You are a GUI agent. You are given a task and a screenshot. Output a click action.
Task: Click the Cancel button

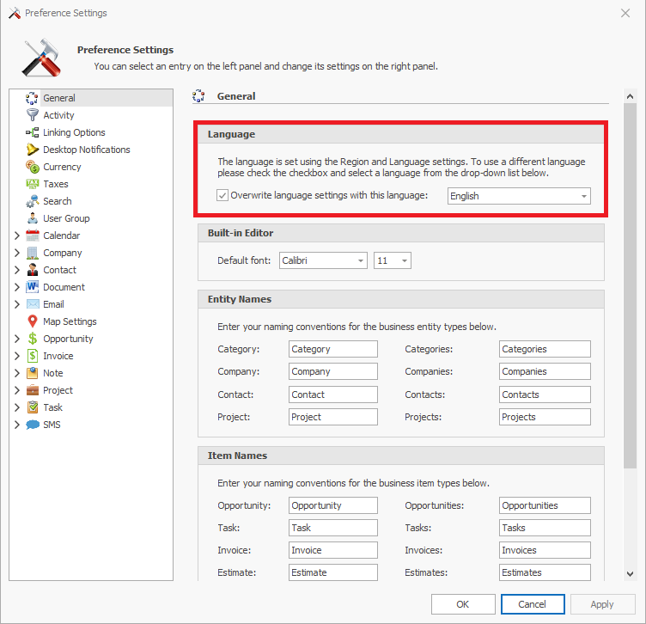tap(530, 604)
